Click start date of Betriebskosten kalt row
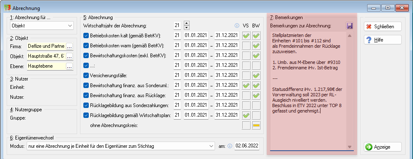Screen dimensions: 413x159 tap(196, 35)
